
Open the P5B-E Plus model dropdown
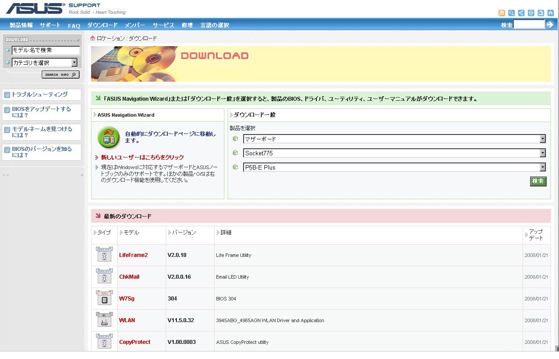click(394, 167)
